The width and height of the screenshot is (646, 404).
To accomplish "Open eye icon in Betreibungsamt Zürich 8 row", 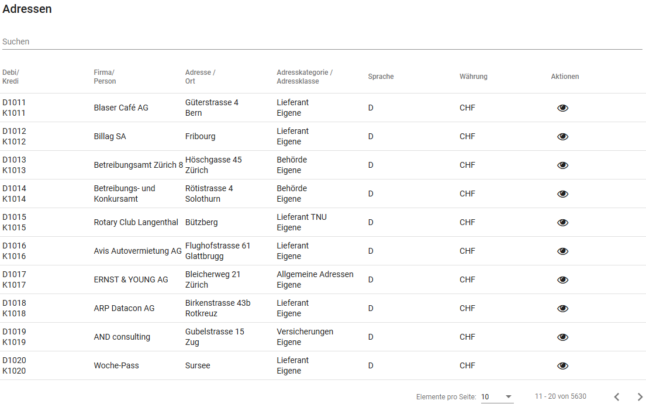I will coord(562,165).
